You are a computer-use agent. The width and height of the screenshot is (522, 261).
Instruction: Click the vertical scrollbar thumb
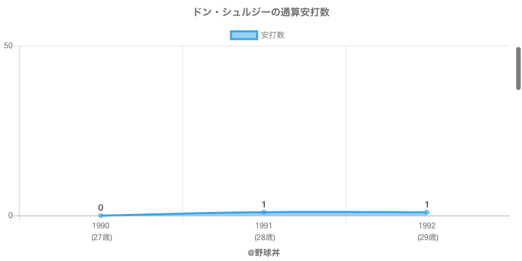click(518, 69)
